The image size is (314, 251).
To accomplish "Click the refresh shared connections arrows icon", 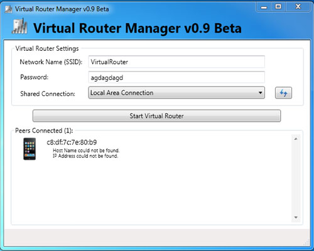I will tap(283, 93).
